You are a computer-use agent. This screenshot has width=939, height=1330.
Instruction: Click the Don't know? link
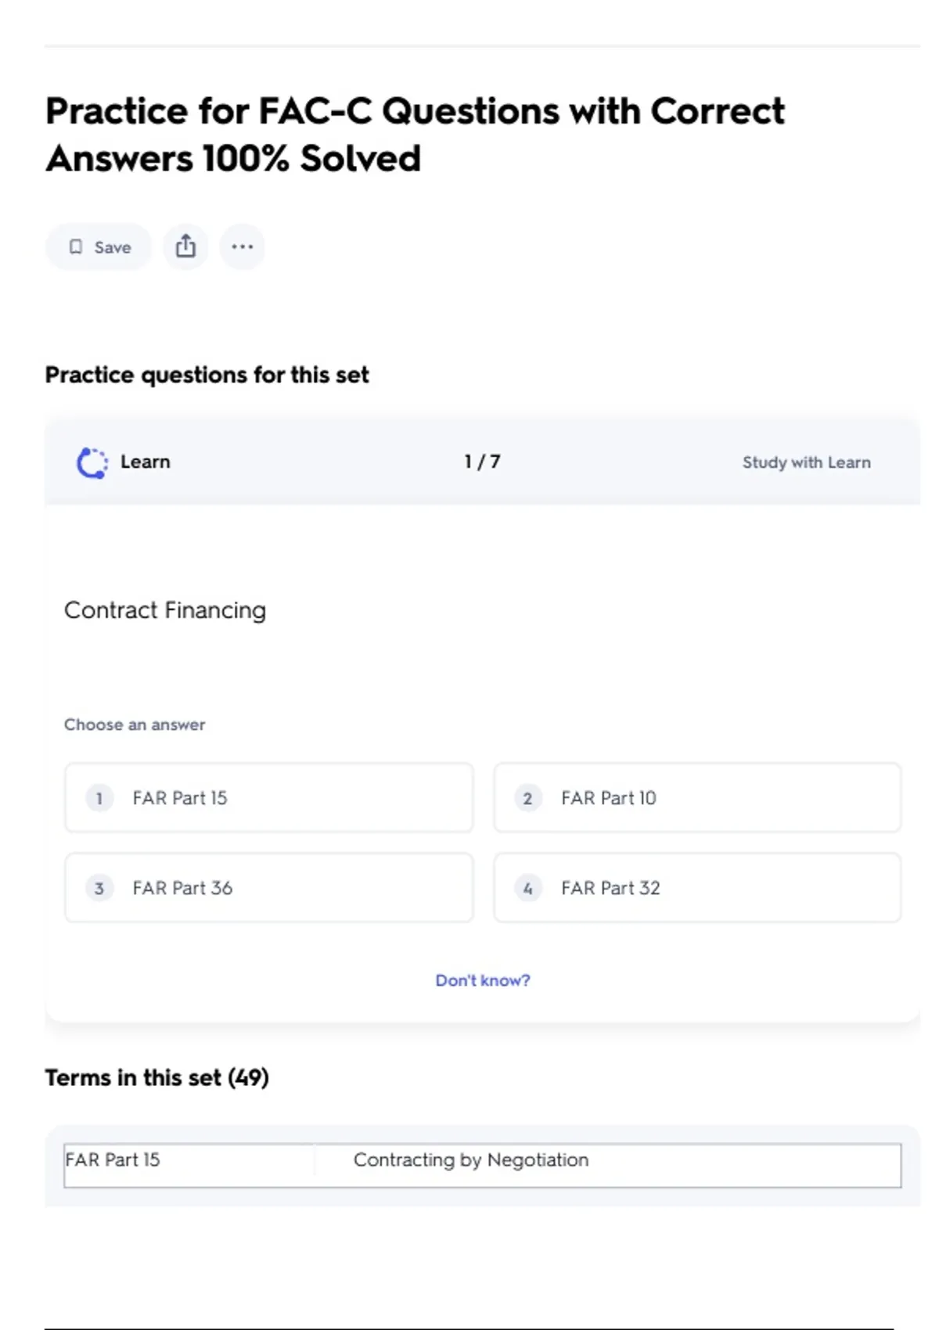pyautogui.click(x=482, y=980)
